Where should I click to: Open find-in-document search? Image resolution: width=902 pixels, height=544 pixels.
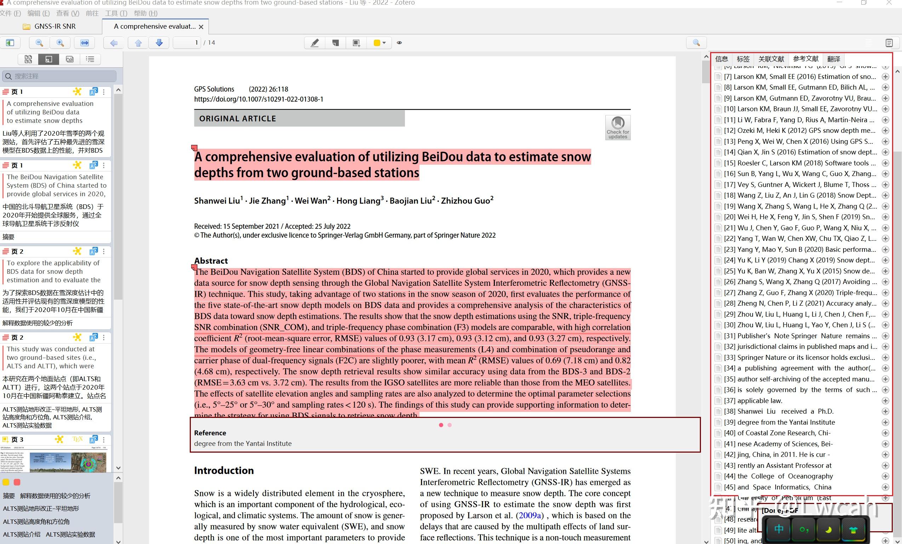(x=696, y=43)
